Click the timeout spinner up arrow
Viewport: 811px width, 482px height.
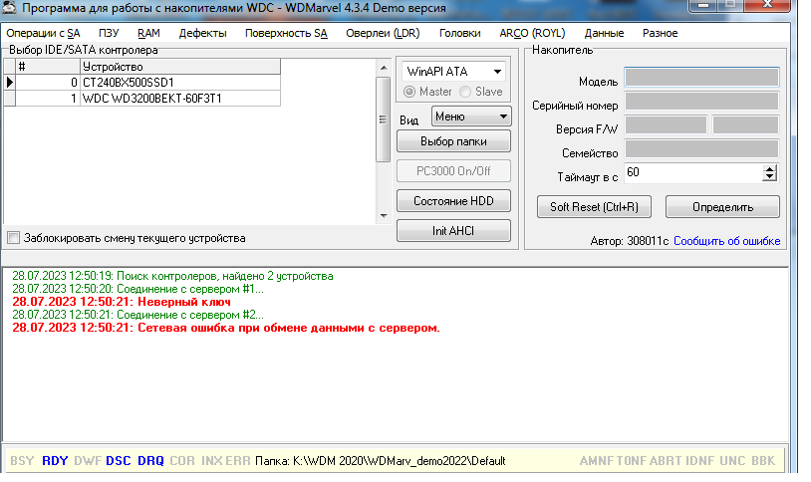pyautogui.click(x=768, y=168)
